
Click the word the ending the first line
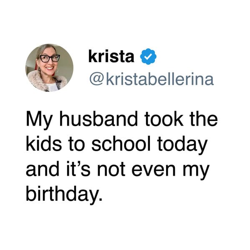click(x=204, y=119)
